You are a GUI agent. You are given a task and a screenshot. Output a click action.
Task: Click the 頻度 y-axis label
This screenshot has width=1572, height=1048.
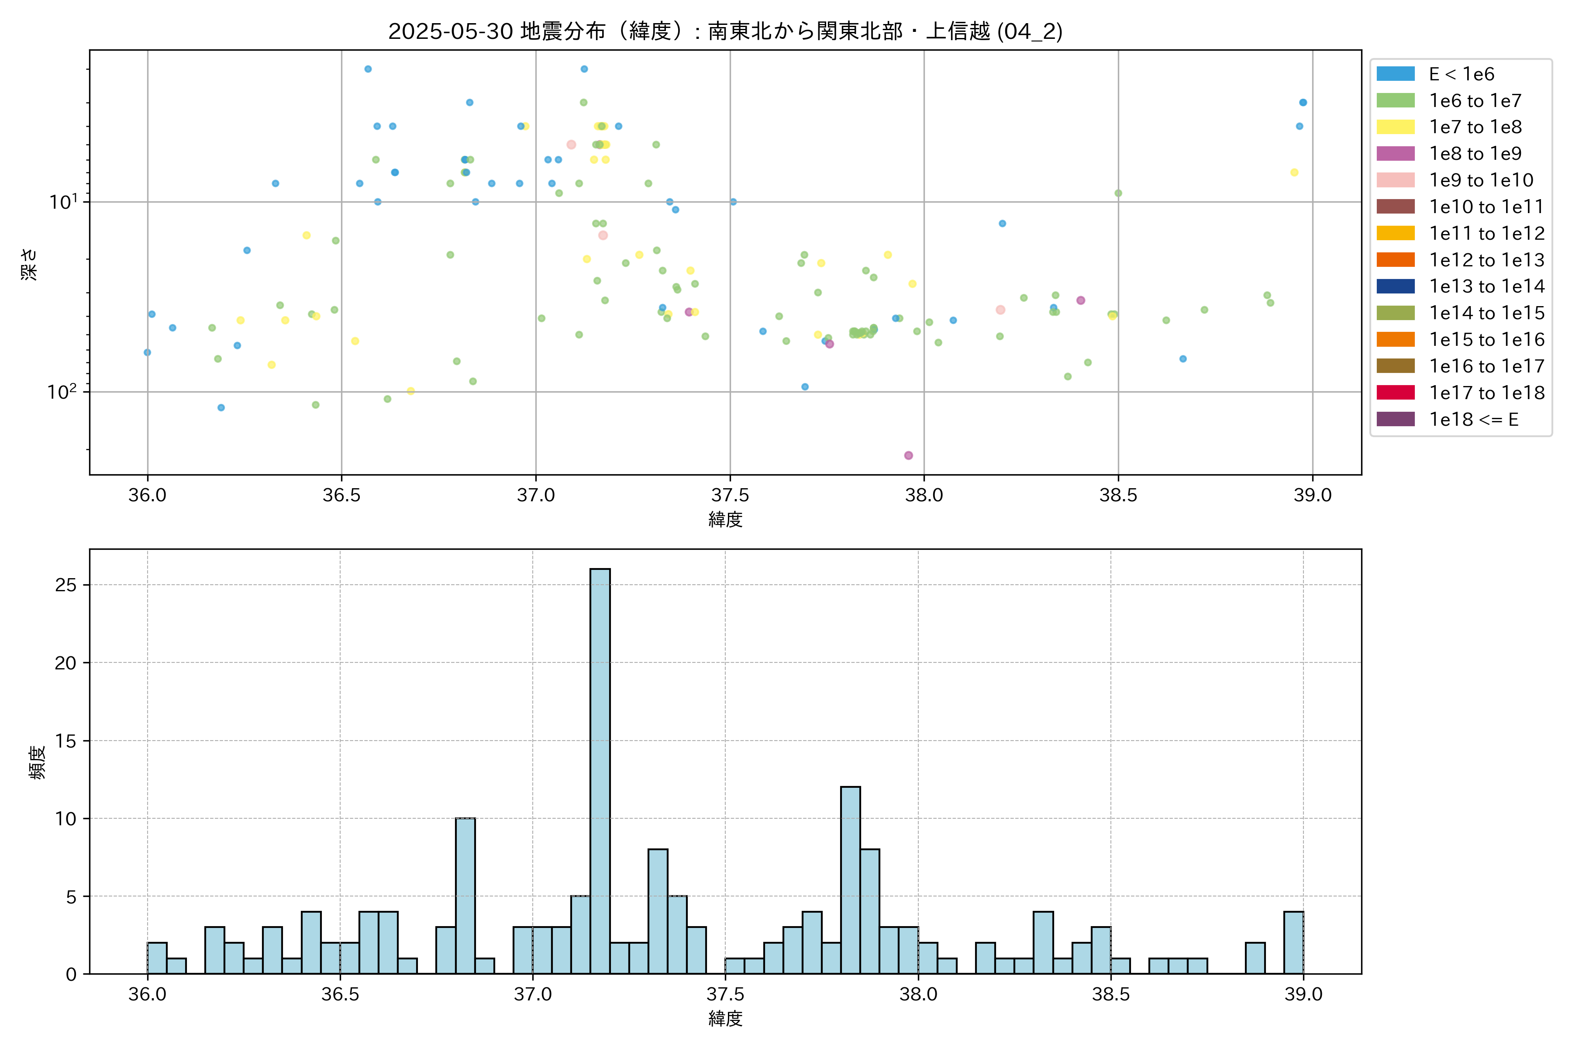38,762
